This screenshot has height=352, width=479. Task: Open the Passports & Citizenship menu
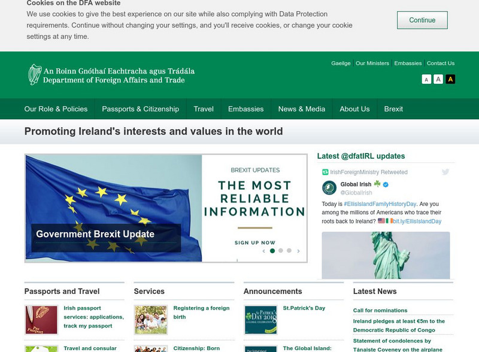pos(141,109)
